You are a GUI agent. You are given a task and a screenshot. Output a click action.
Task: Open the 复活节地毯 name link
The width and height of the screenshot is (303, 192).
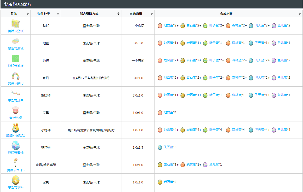(x=16, y=48)
